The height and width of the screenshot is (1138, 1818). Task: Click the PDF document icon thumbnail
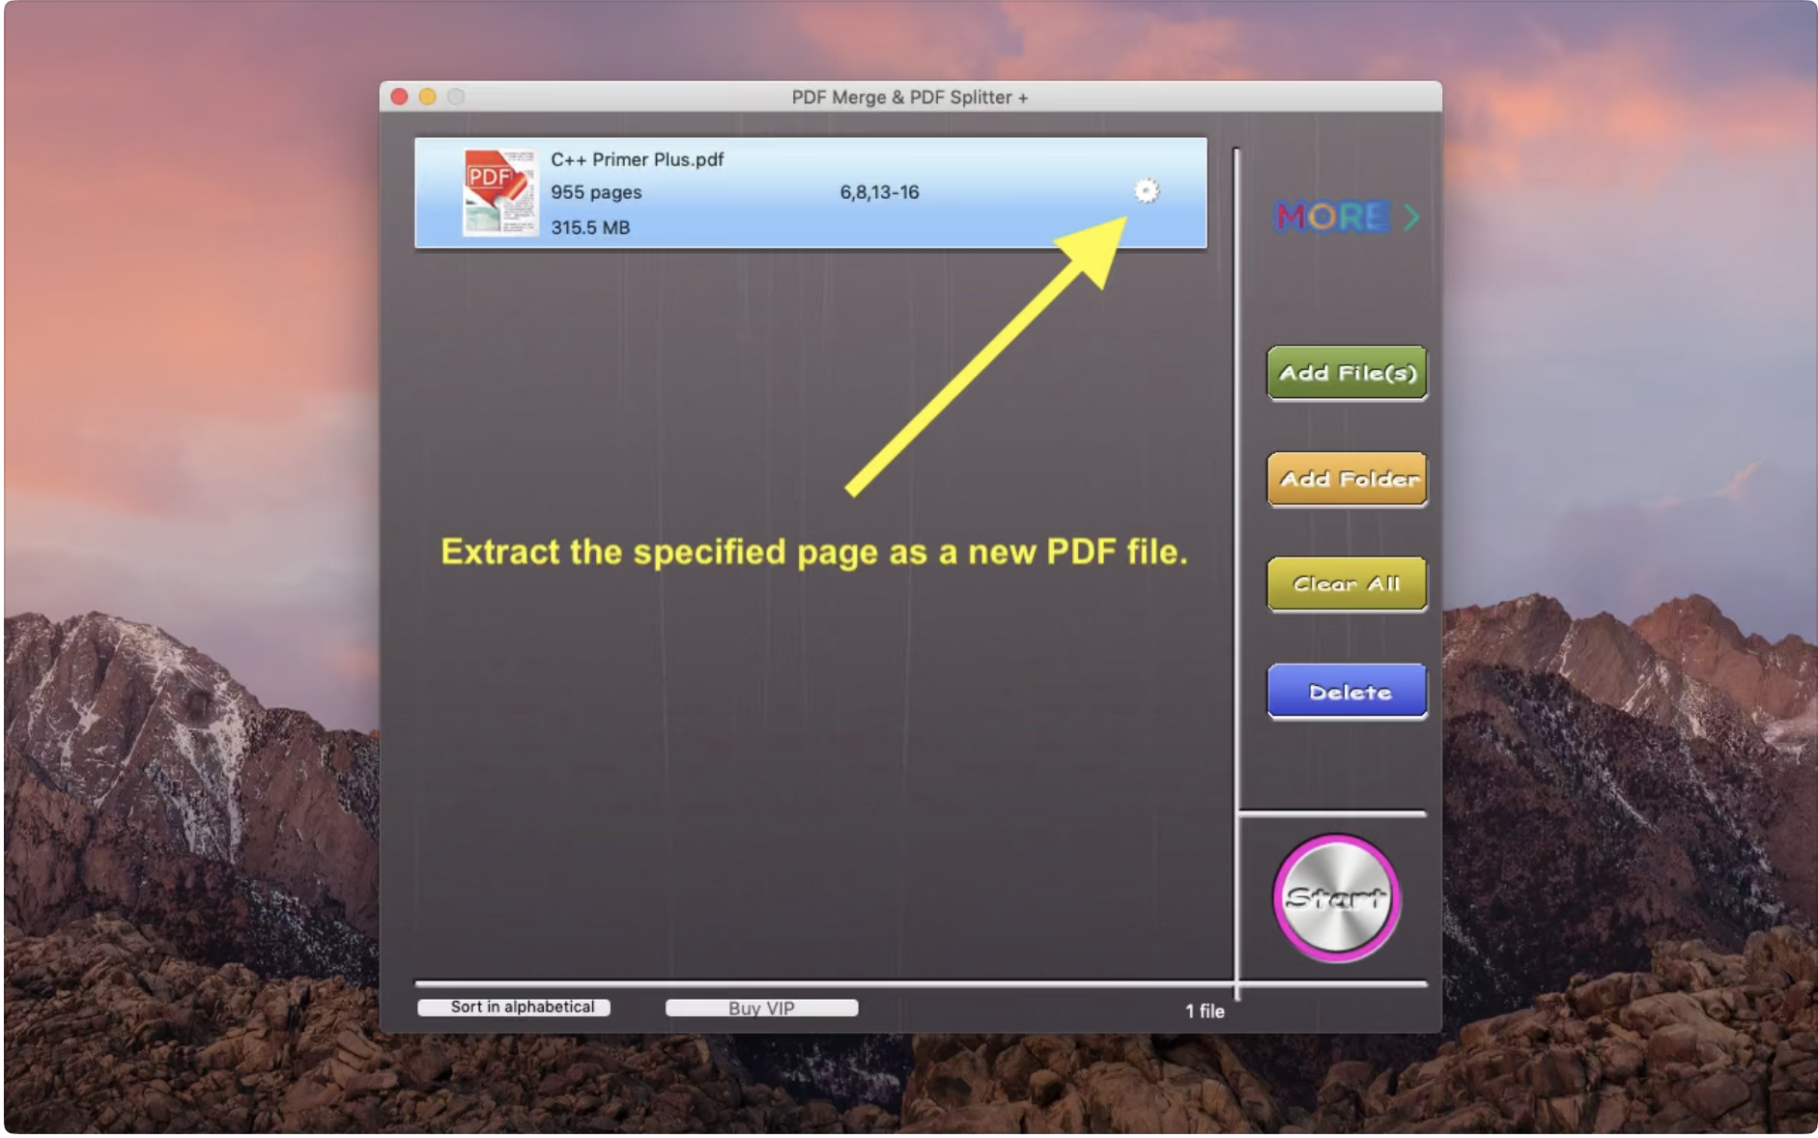tap(499, 192)
